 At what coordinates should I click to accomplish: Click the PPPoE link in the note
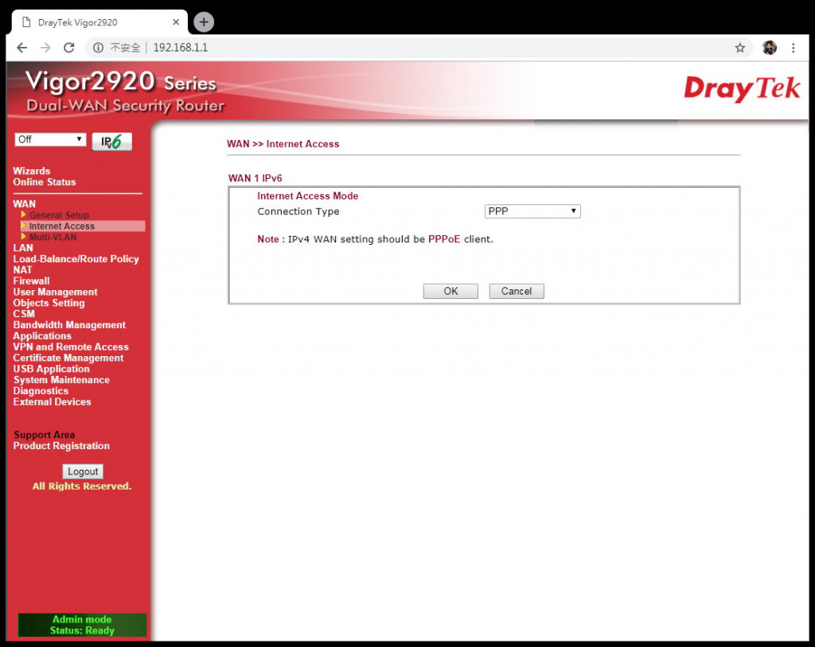point(444,239)
